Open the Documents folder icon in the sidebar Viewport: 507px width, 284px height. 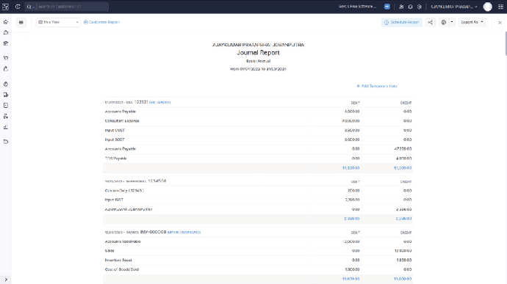click(x=6, y=142)
